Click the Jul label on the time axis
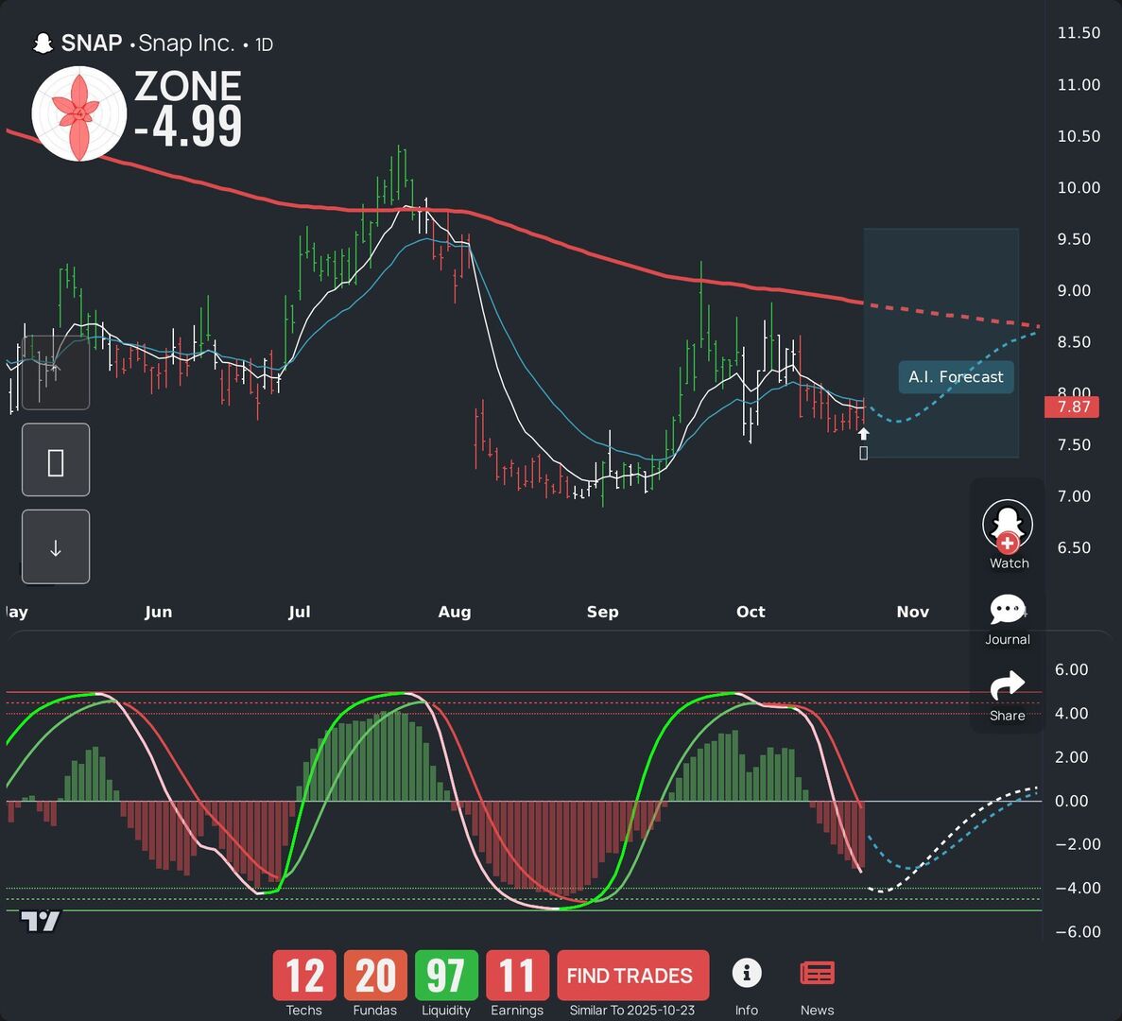This screenshot has height=1021, width=1122. coord(299,612)
